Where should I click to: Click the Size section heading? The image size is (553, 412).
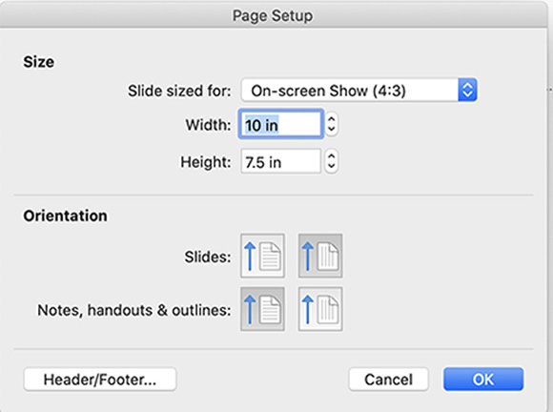[39, 62]
